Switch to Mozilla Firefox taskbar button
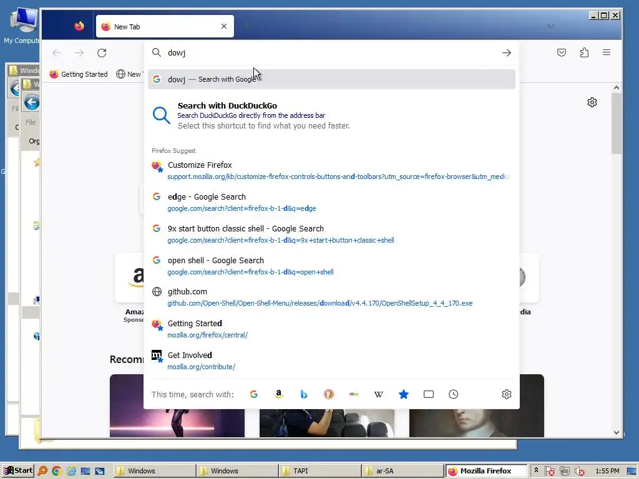The width and height of the screenshot is (639, 479). pos(486,471)
